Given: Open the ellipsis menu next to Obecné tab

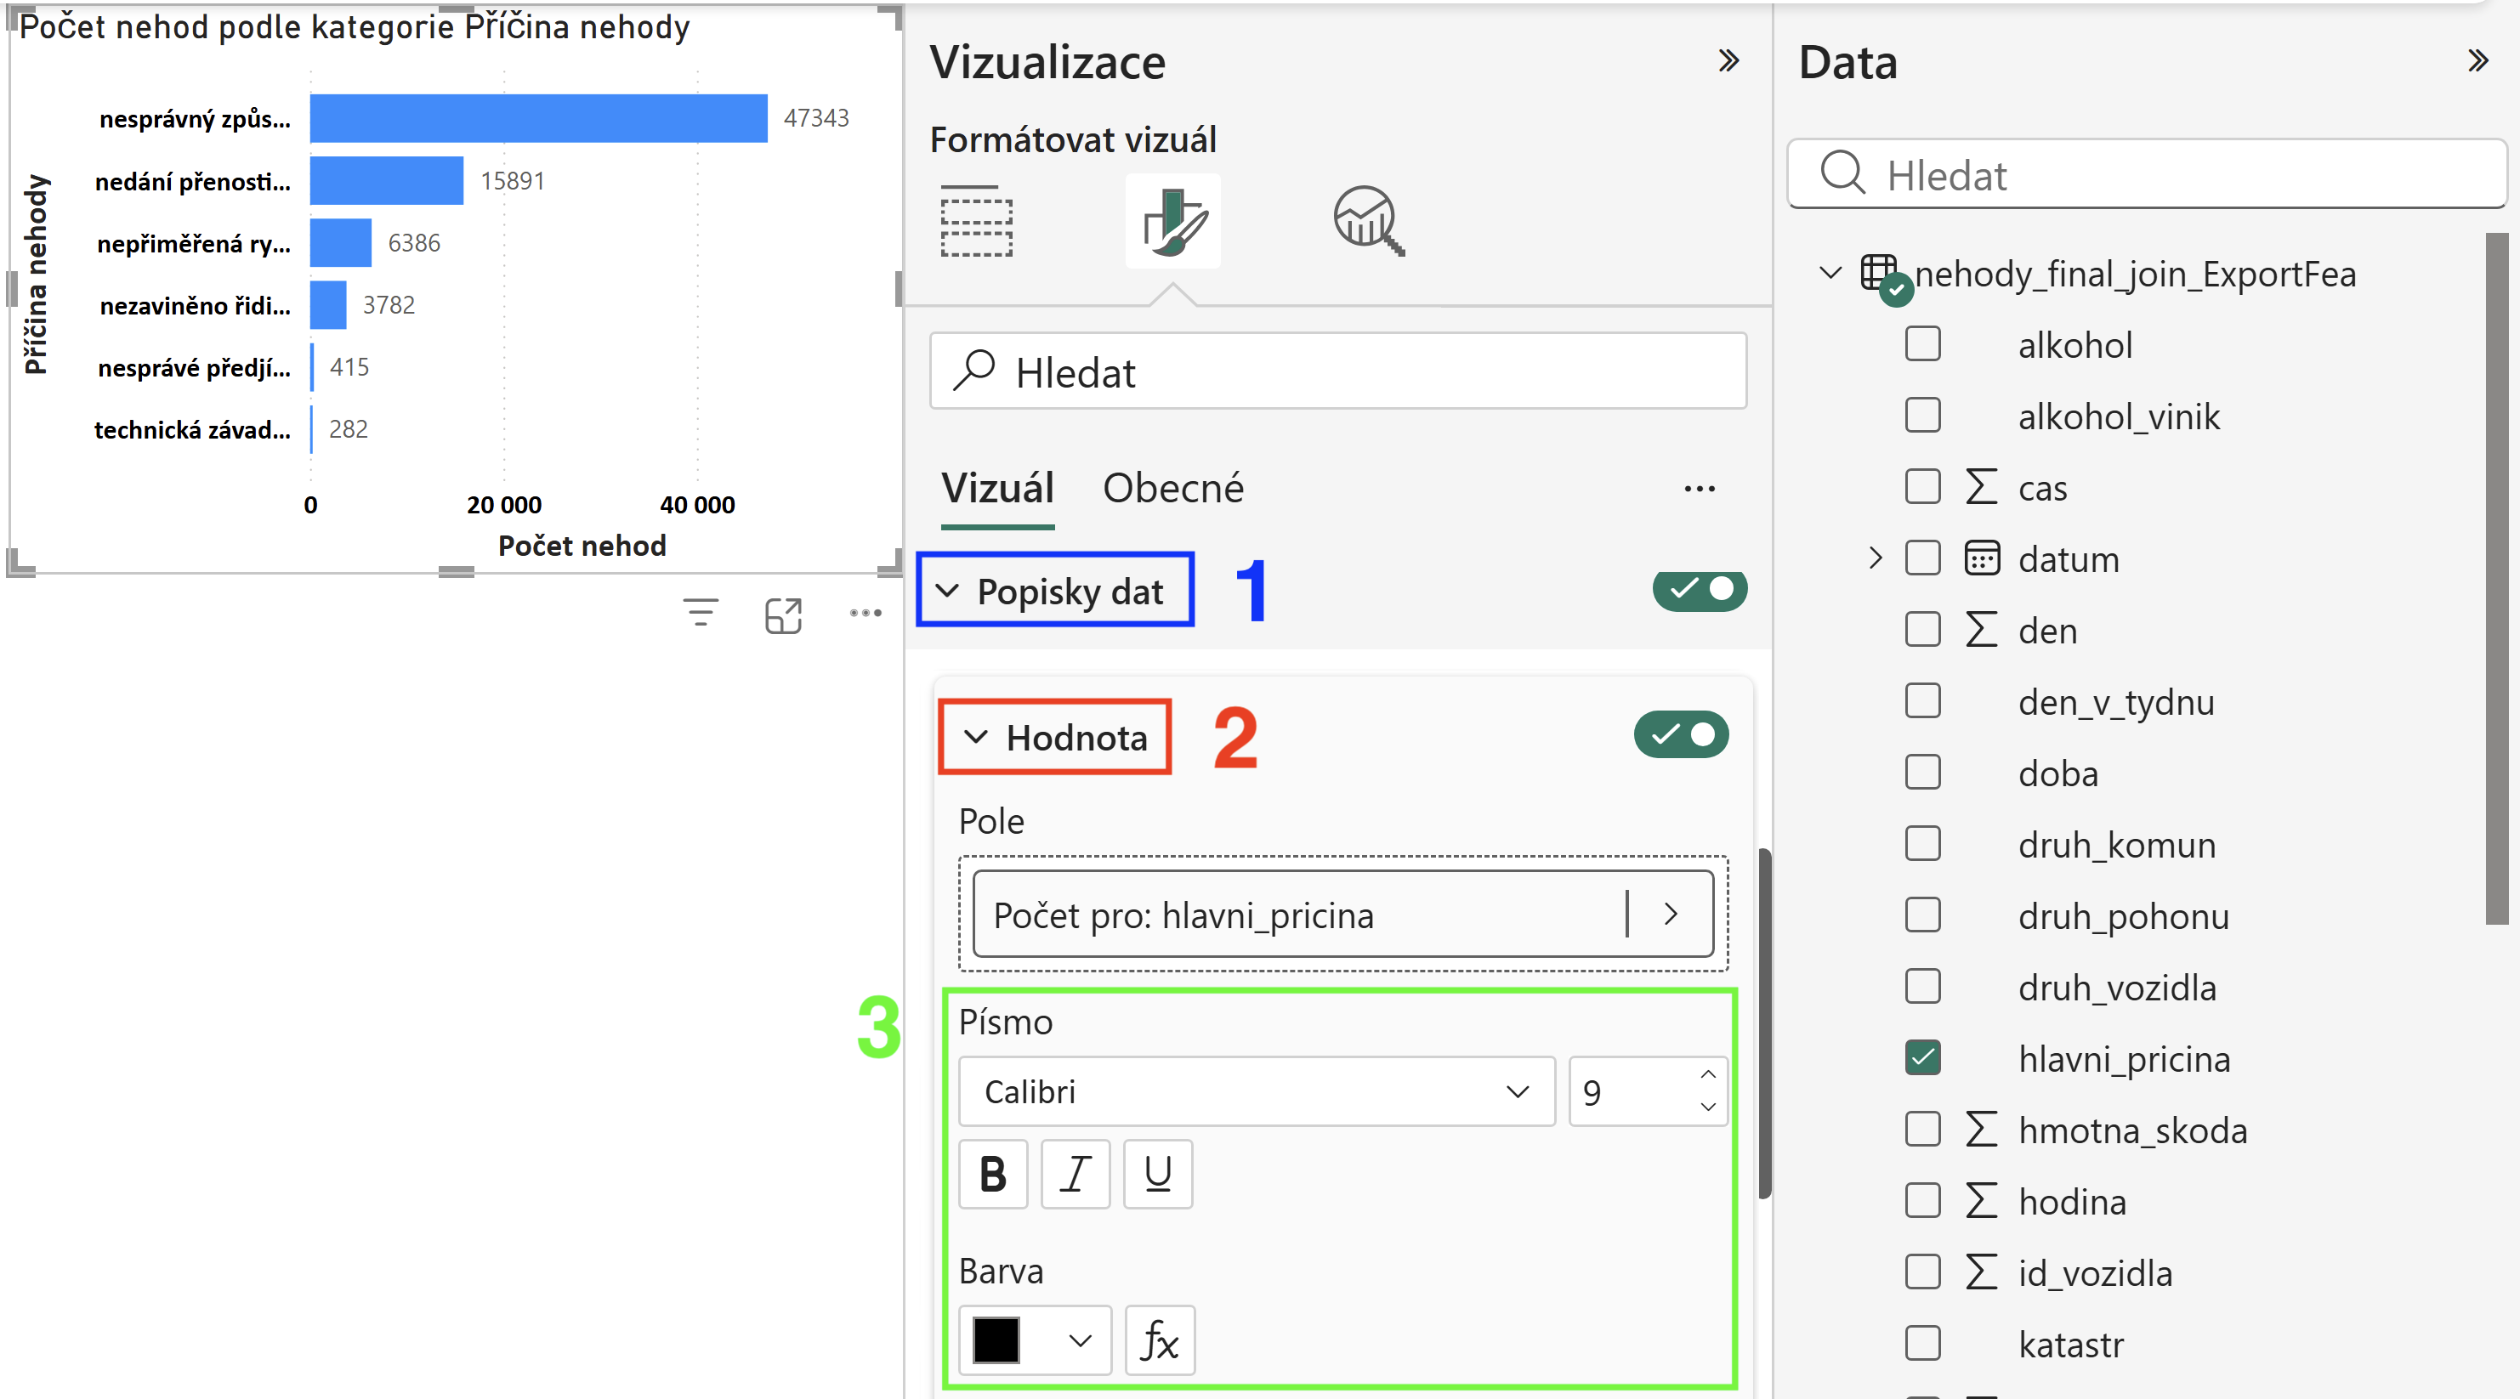Looking at the screenshot, I should 1700,489.
